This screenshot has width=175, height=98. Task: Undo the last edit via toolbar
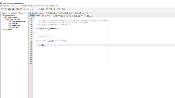(x=17, y=9)
